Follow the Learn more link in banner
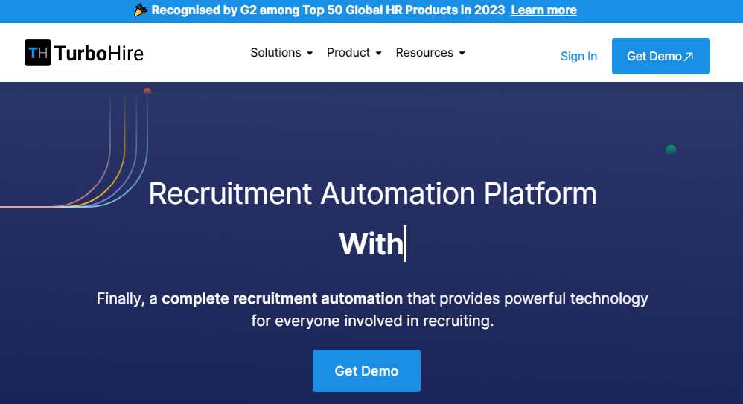Image resolution: width=743 pixels, height=404 pixels. pos(543,10)
